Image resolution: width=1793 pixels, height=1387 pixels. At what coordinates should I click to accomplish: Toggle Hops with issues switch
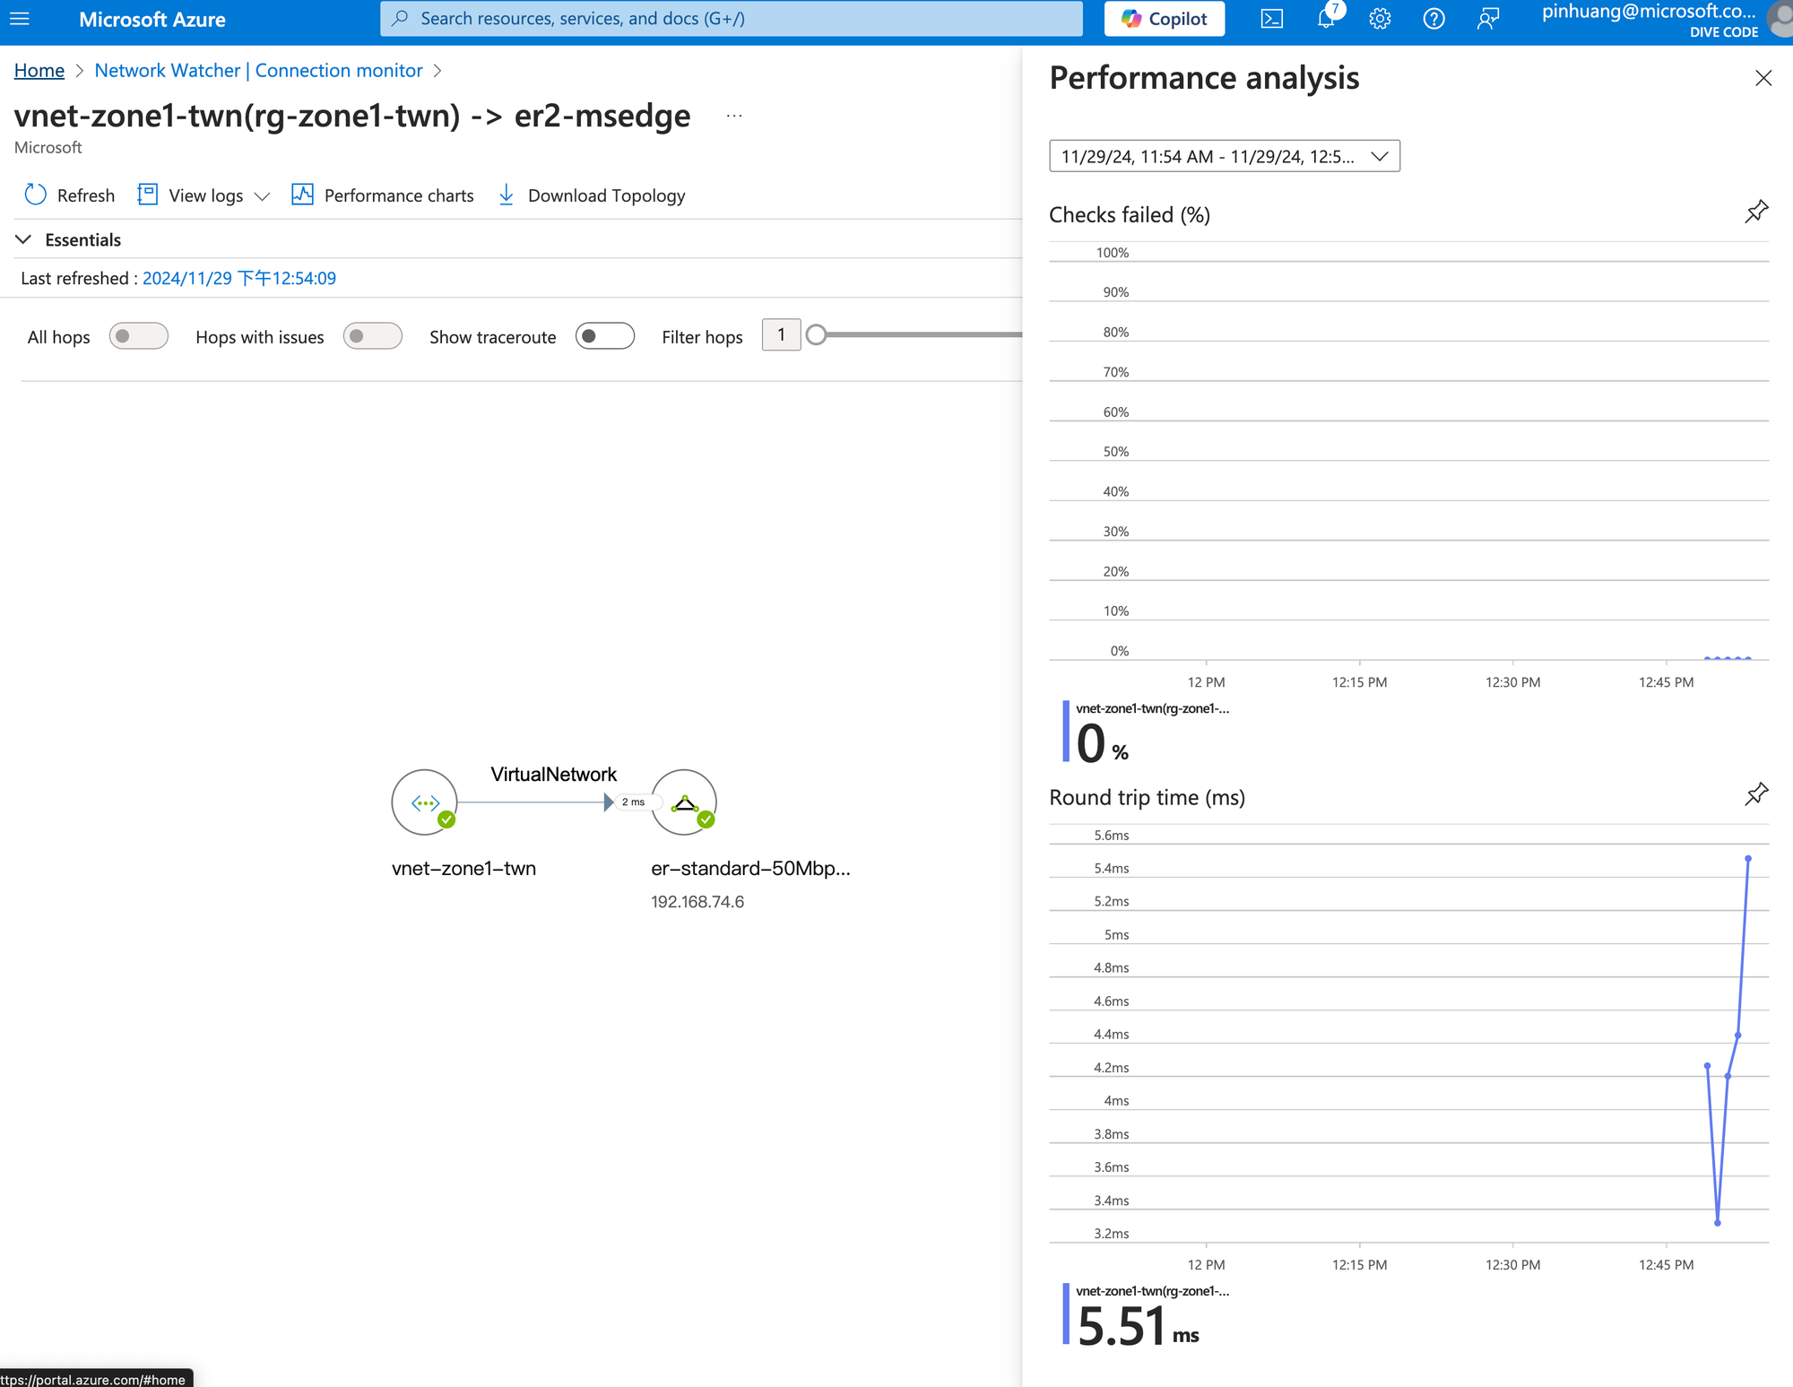(372, 336)
